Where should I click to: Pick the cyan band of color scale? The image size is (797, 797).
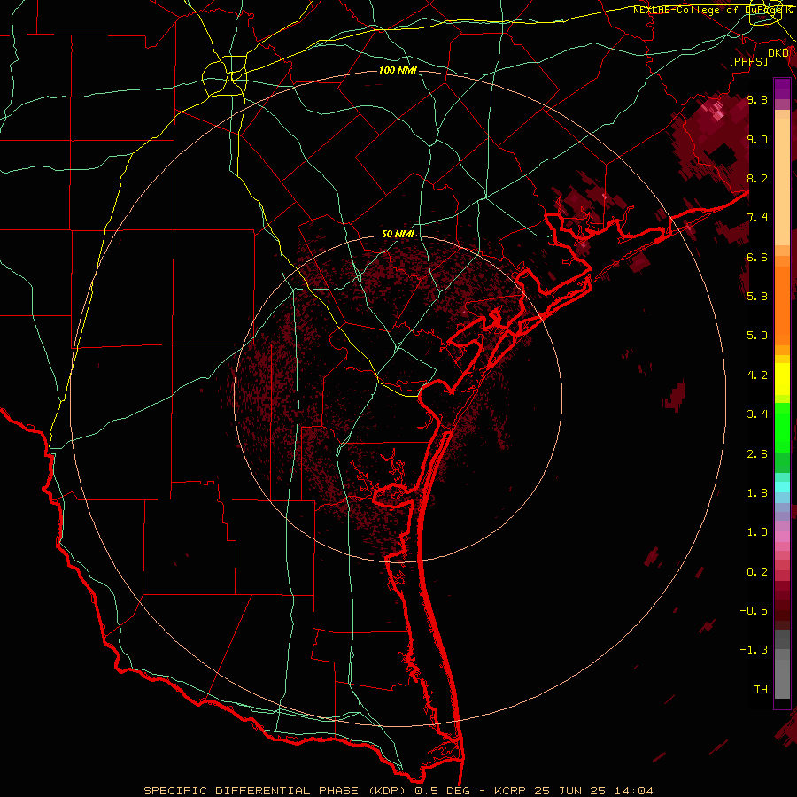click(782, 487)
